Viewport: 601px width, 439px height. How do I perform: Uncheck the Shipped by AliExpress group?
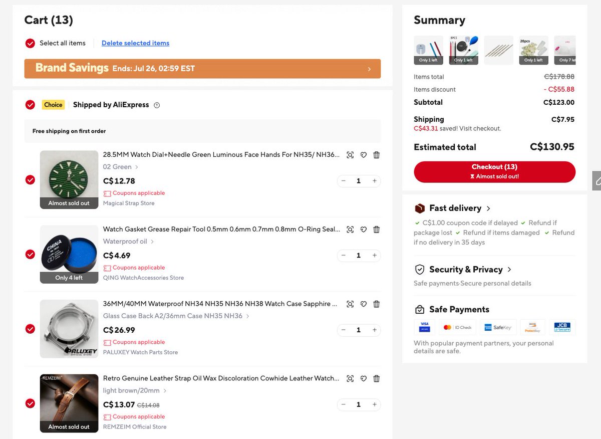coord(30,105)
